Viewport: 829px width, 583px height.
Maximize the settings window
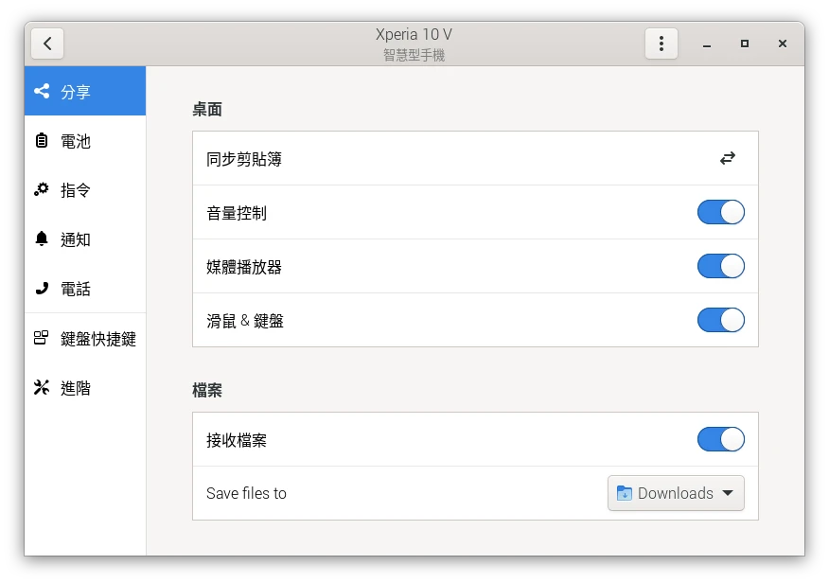[745, 44]
